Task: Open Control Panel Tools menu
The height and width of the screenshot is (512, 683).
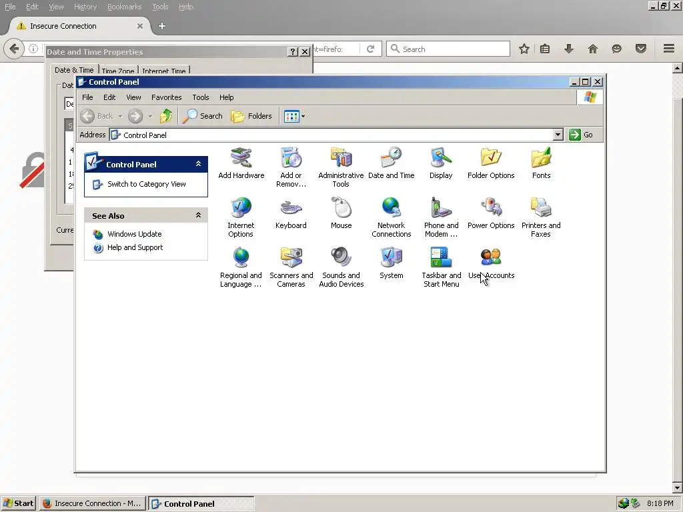Action: pyautogui.click(x=200, y=97)
